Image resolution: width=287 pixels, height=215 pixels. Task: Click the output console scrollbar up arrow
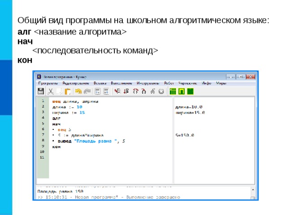coord(253,190)
